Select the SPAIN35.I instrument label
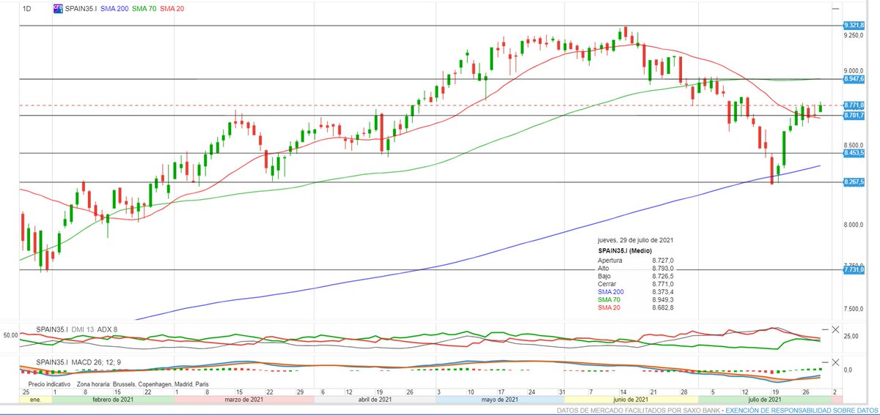This screenshot has width=880, height=415. (81, 9)
